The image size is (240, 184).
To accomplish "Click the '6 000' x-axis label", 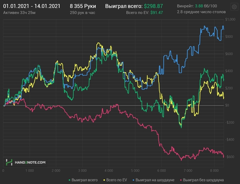I will point(161,171).
